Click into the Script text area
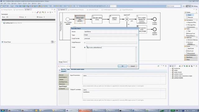 click(x=111, y=54)
